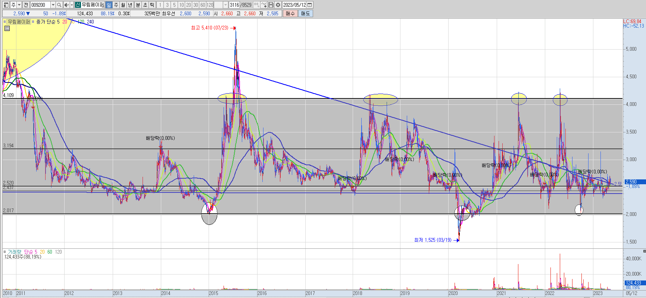Click the 무림페이퍼 chart legend label
Image resolution: width=646 pixels, height=298 pixels.
(19, 22)
